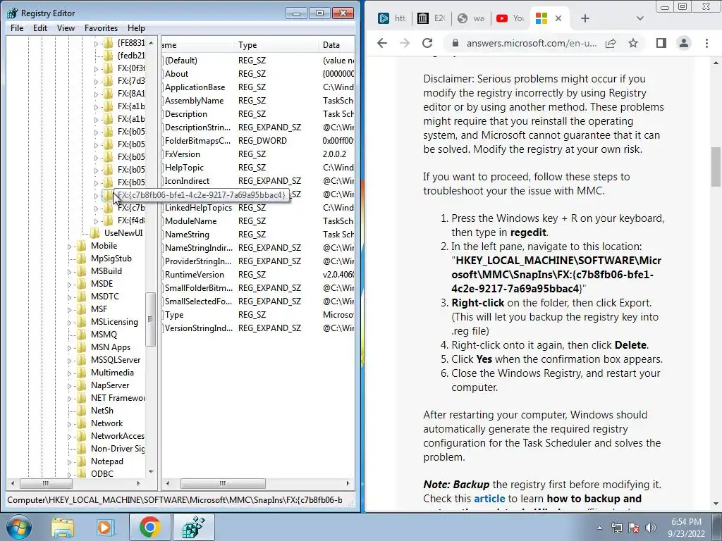Click the browser forward arrow
The height and width of the screenshot is (541, 722).
405,43
